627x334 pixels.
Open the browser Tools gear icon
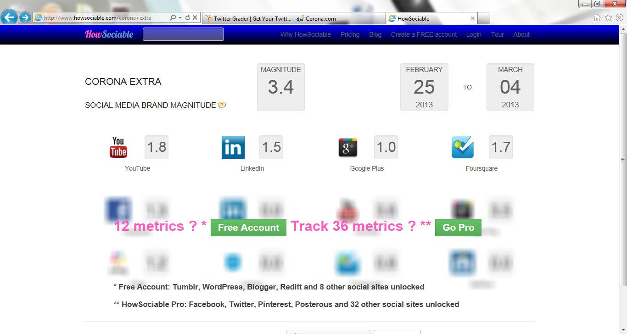619,18
